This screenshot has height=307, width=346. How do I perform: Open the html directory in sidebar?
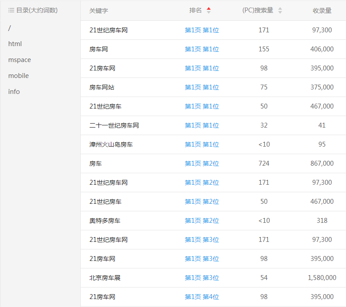pyautogui.click(x=15, y=44)
